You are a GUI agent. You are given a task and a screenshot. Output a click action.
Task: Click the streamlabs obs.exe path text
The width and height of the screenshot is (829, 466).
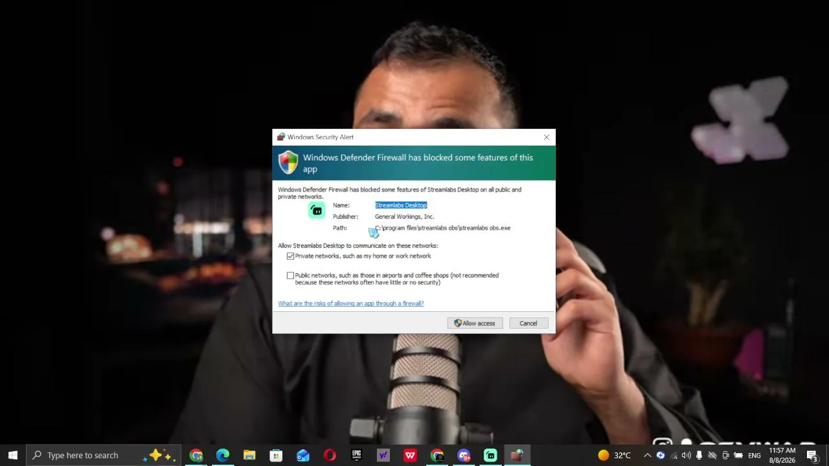(x=443, y=228)
